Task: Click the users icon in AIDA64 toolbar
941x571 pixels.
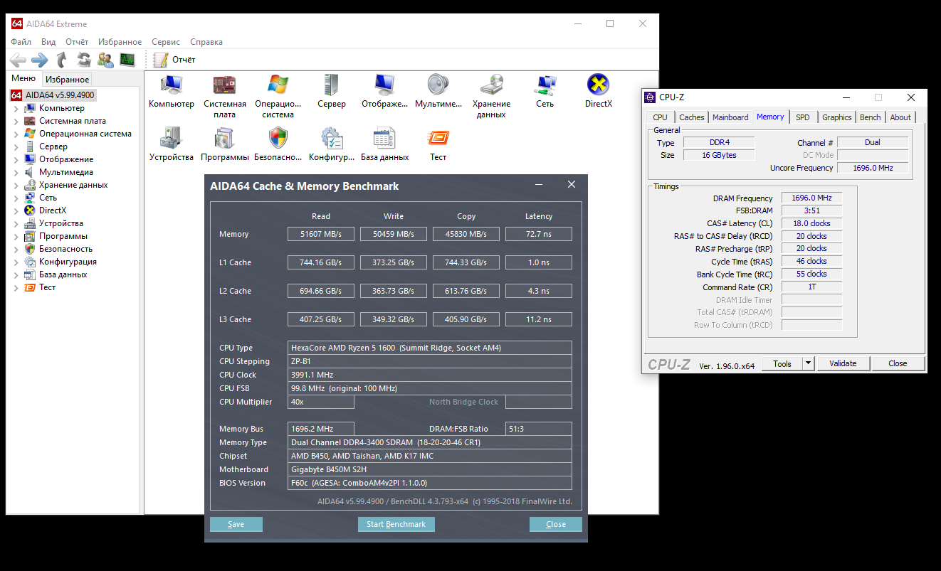Action: (x=105, y=60)
